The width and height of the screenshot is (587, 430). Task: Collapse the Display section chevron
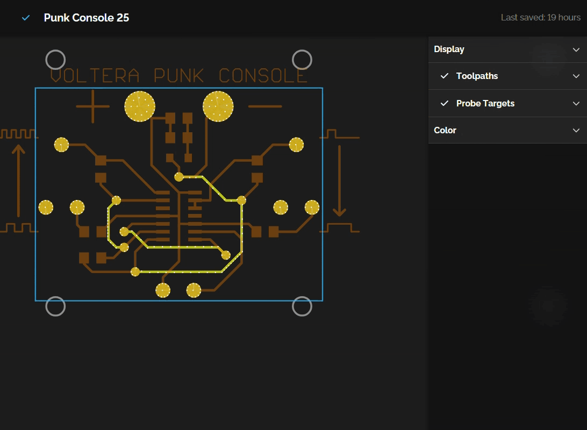pyautogui.click(x=576, y=49)
